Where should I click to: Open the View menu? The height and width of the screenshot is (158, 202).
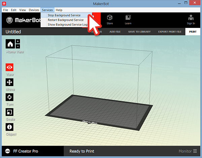pos(23,10)
